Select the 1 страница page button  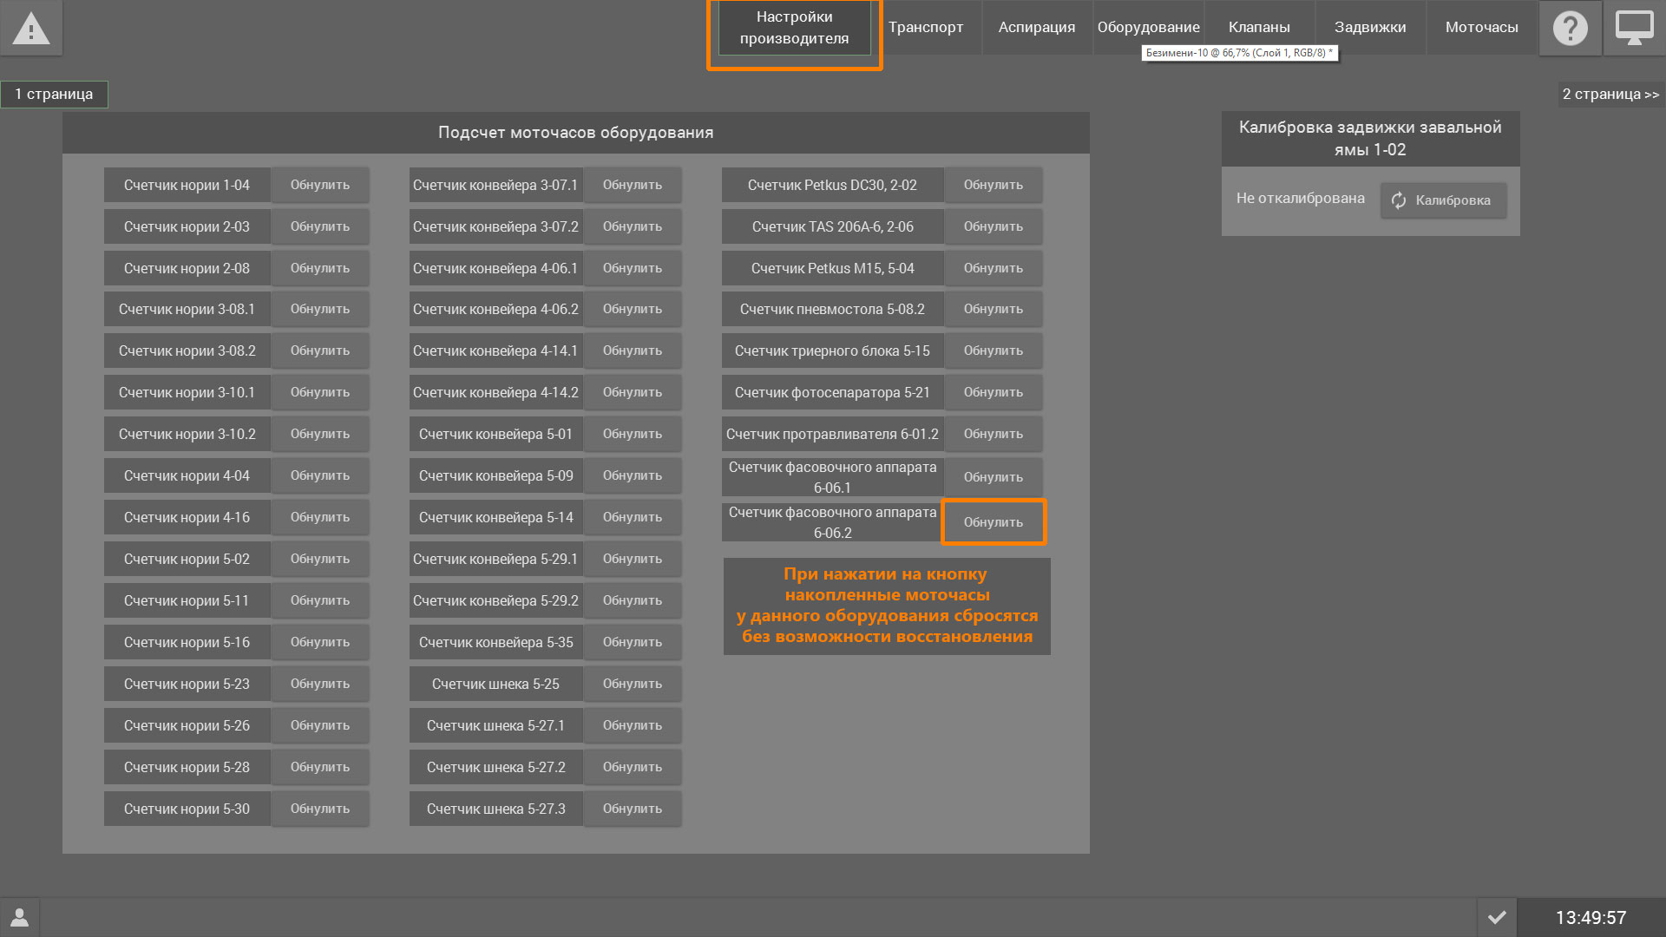(x=54, y=94)
